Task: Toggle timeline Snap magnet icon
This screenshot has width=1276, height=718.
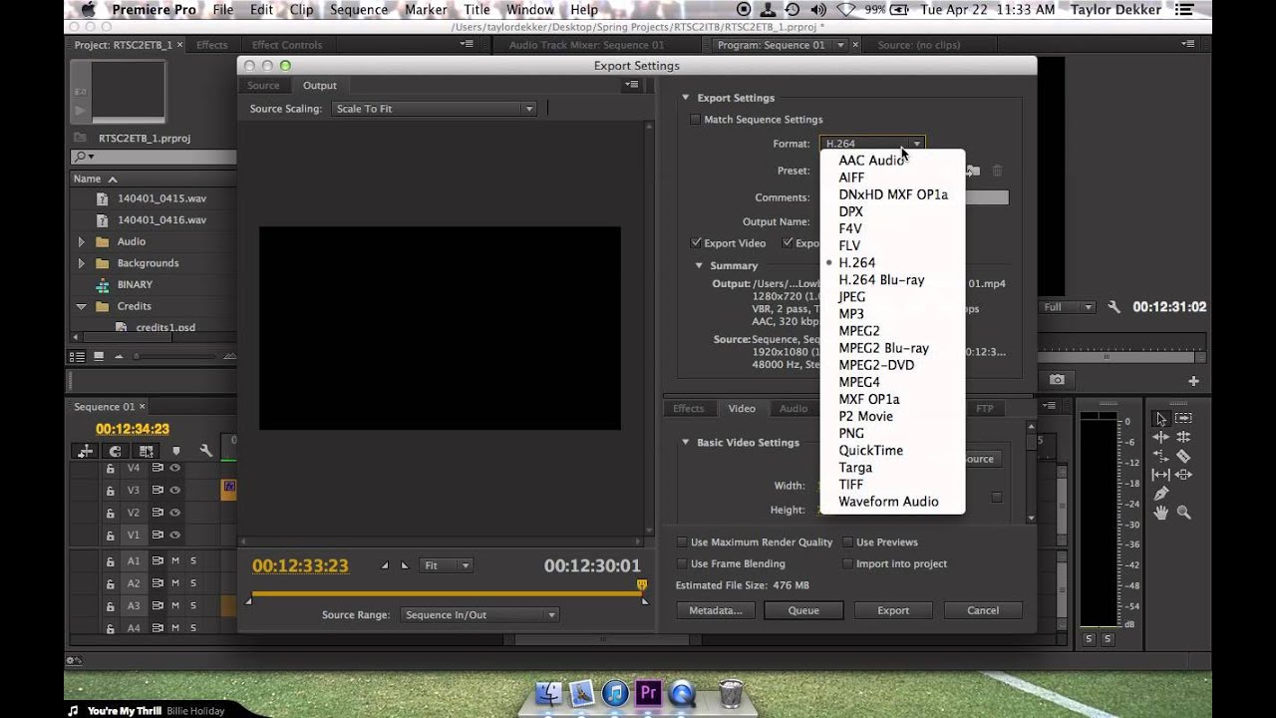Action: point(116,451)
